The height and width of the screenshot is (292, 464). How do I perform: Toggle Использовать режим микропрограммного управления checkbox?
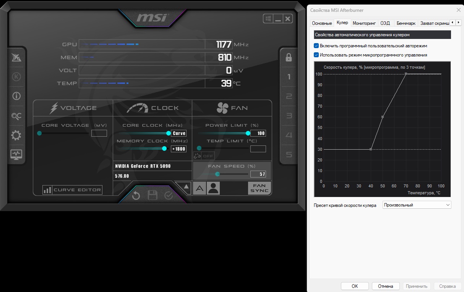(316, 55)
